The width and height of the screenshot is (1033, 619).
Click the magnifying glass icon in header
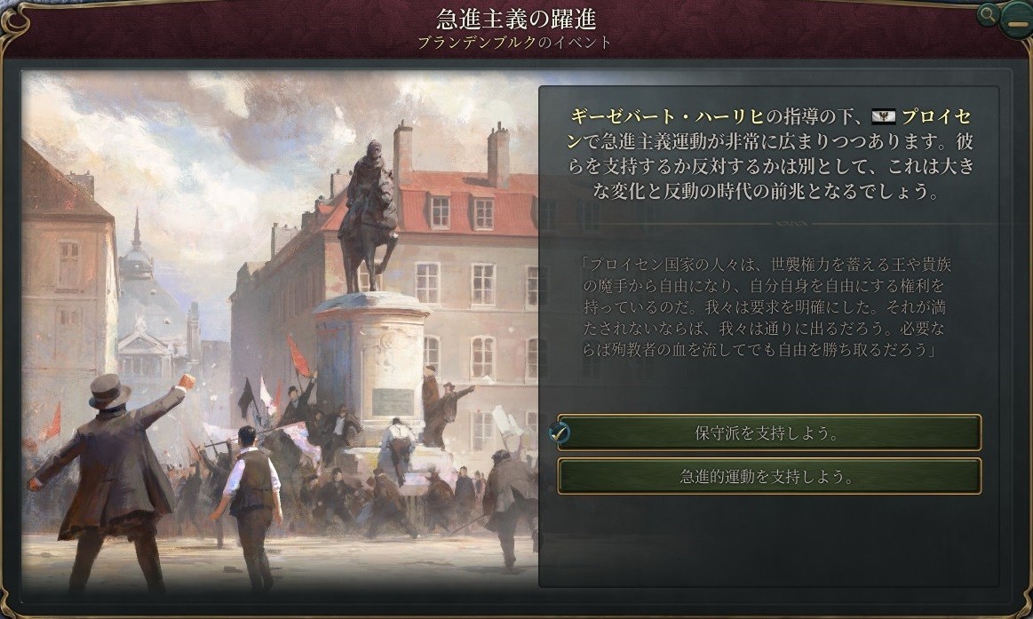point(987,14)
